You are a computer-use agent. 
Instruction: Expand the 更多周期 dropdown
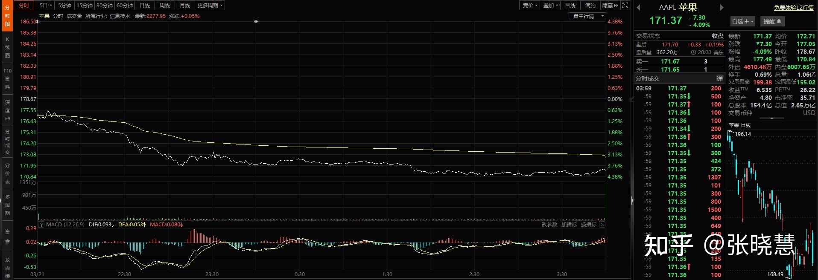(x=210, y=5)
